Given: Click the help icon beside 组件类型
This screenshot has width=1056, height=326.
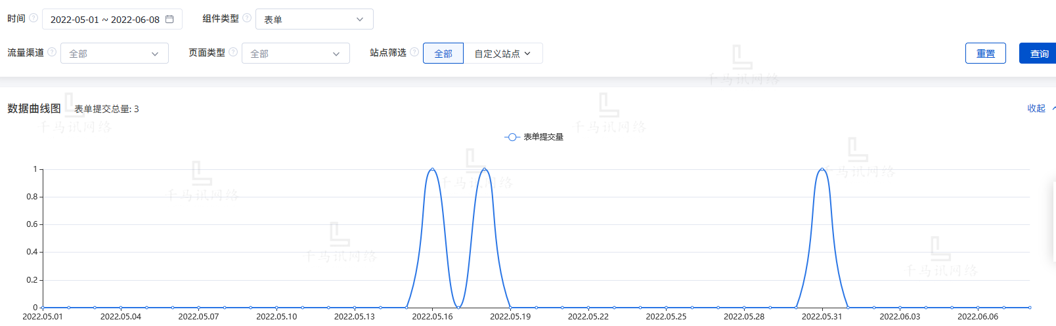Looking at the screenshot, I should 247,18.
